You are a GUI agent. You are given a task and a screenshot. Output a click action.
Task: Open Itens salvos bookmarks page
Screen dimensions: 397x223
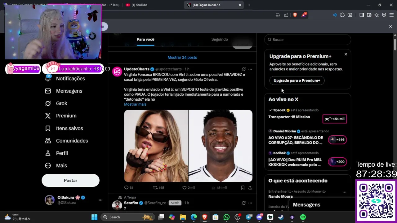click(64, 128)
